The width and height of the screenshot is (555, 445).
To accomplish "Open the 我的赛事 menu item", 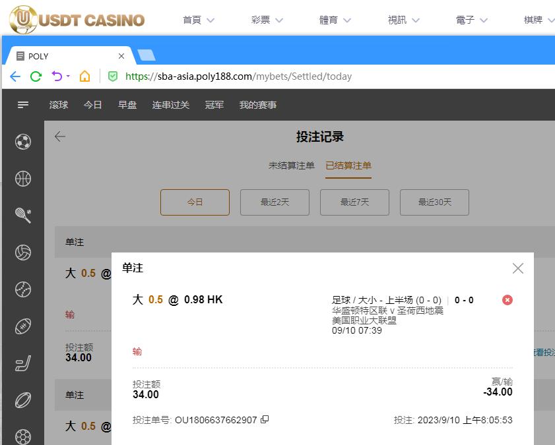I will pos(257,105).
